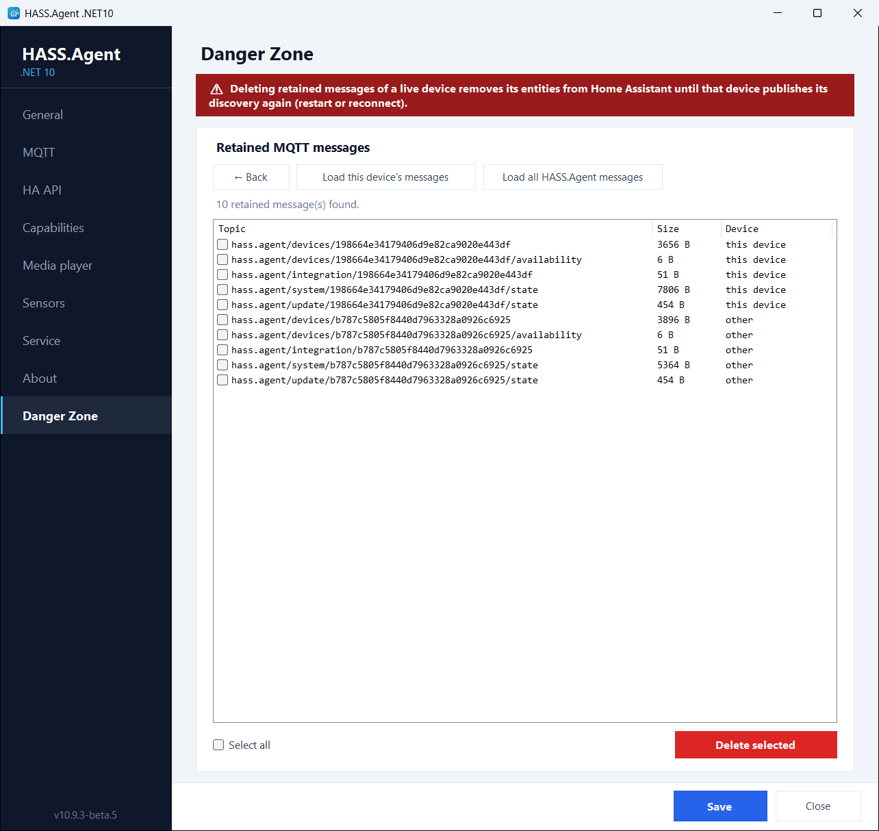Image resolution: width=879 pixels, height=831 pixels.
Task: Open the MQTT settings page
Action: click(x=86, y=153)
